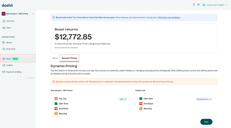Screen dimensions: 231x128
Task: Click the Bobs Burgers - MM Testing card heading
Action: [x=61, y=91]
